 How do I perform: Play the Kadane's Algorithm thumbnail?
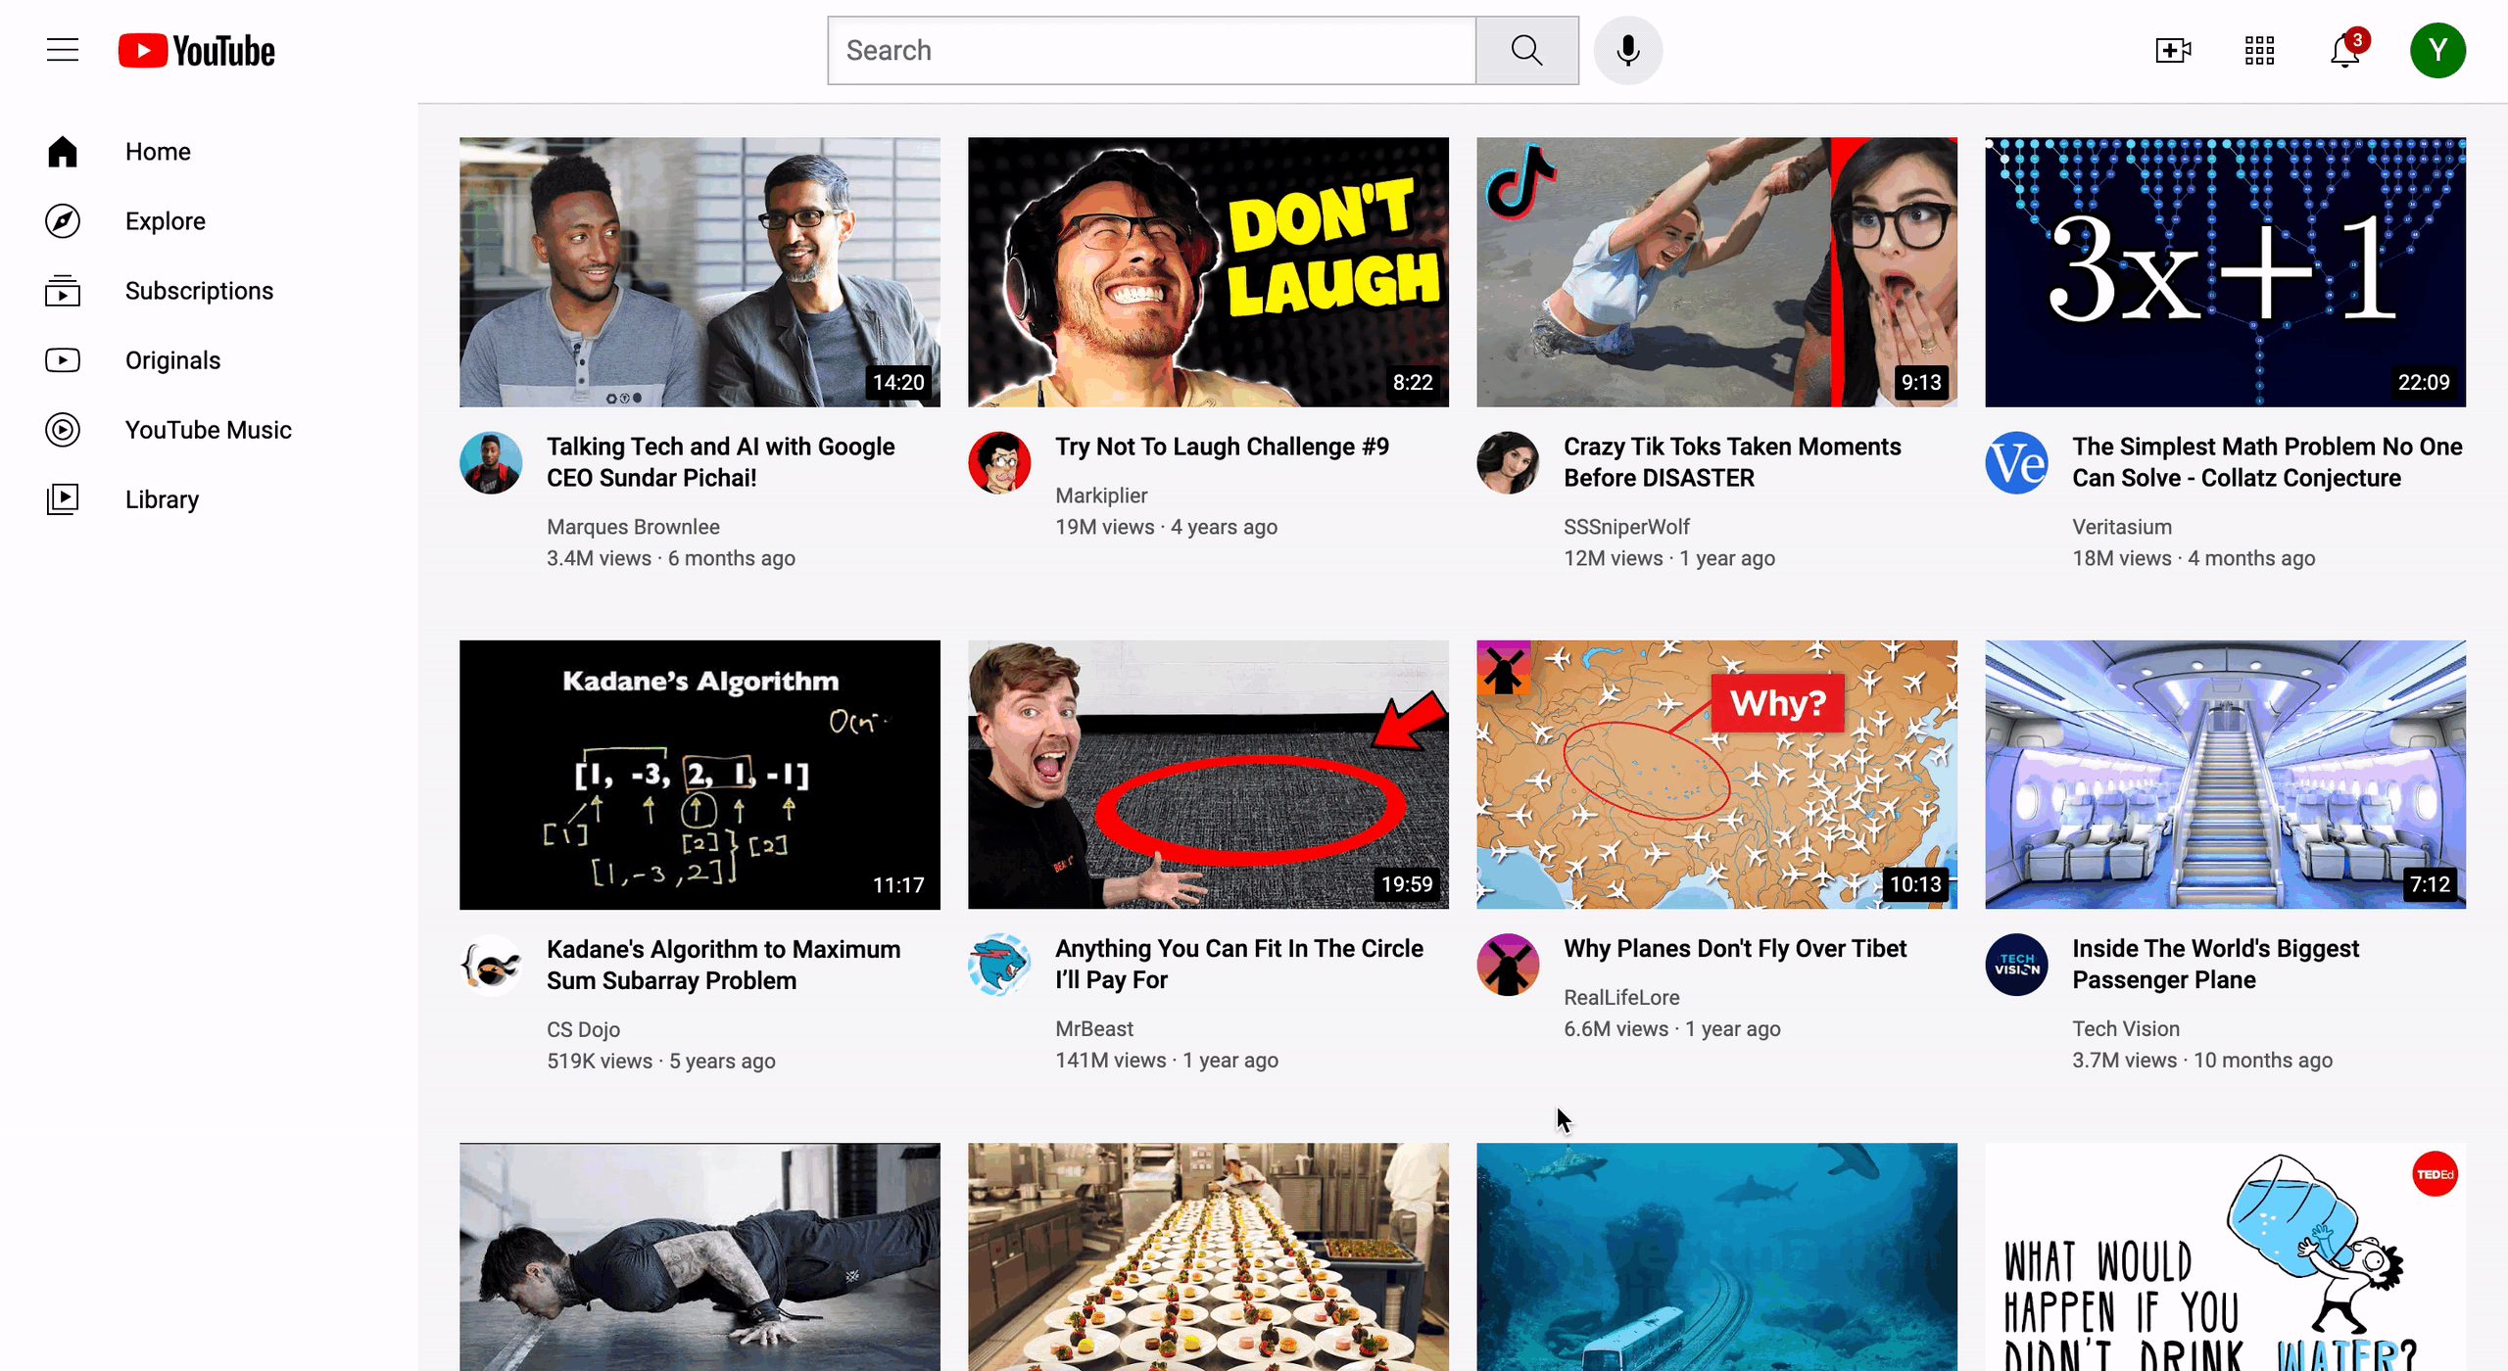pyautogui.click(x=699, y=775)
